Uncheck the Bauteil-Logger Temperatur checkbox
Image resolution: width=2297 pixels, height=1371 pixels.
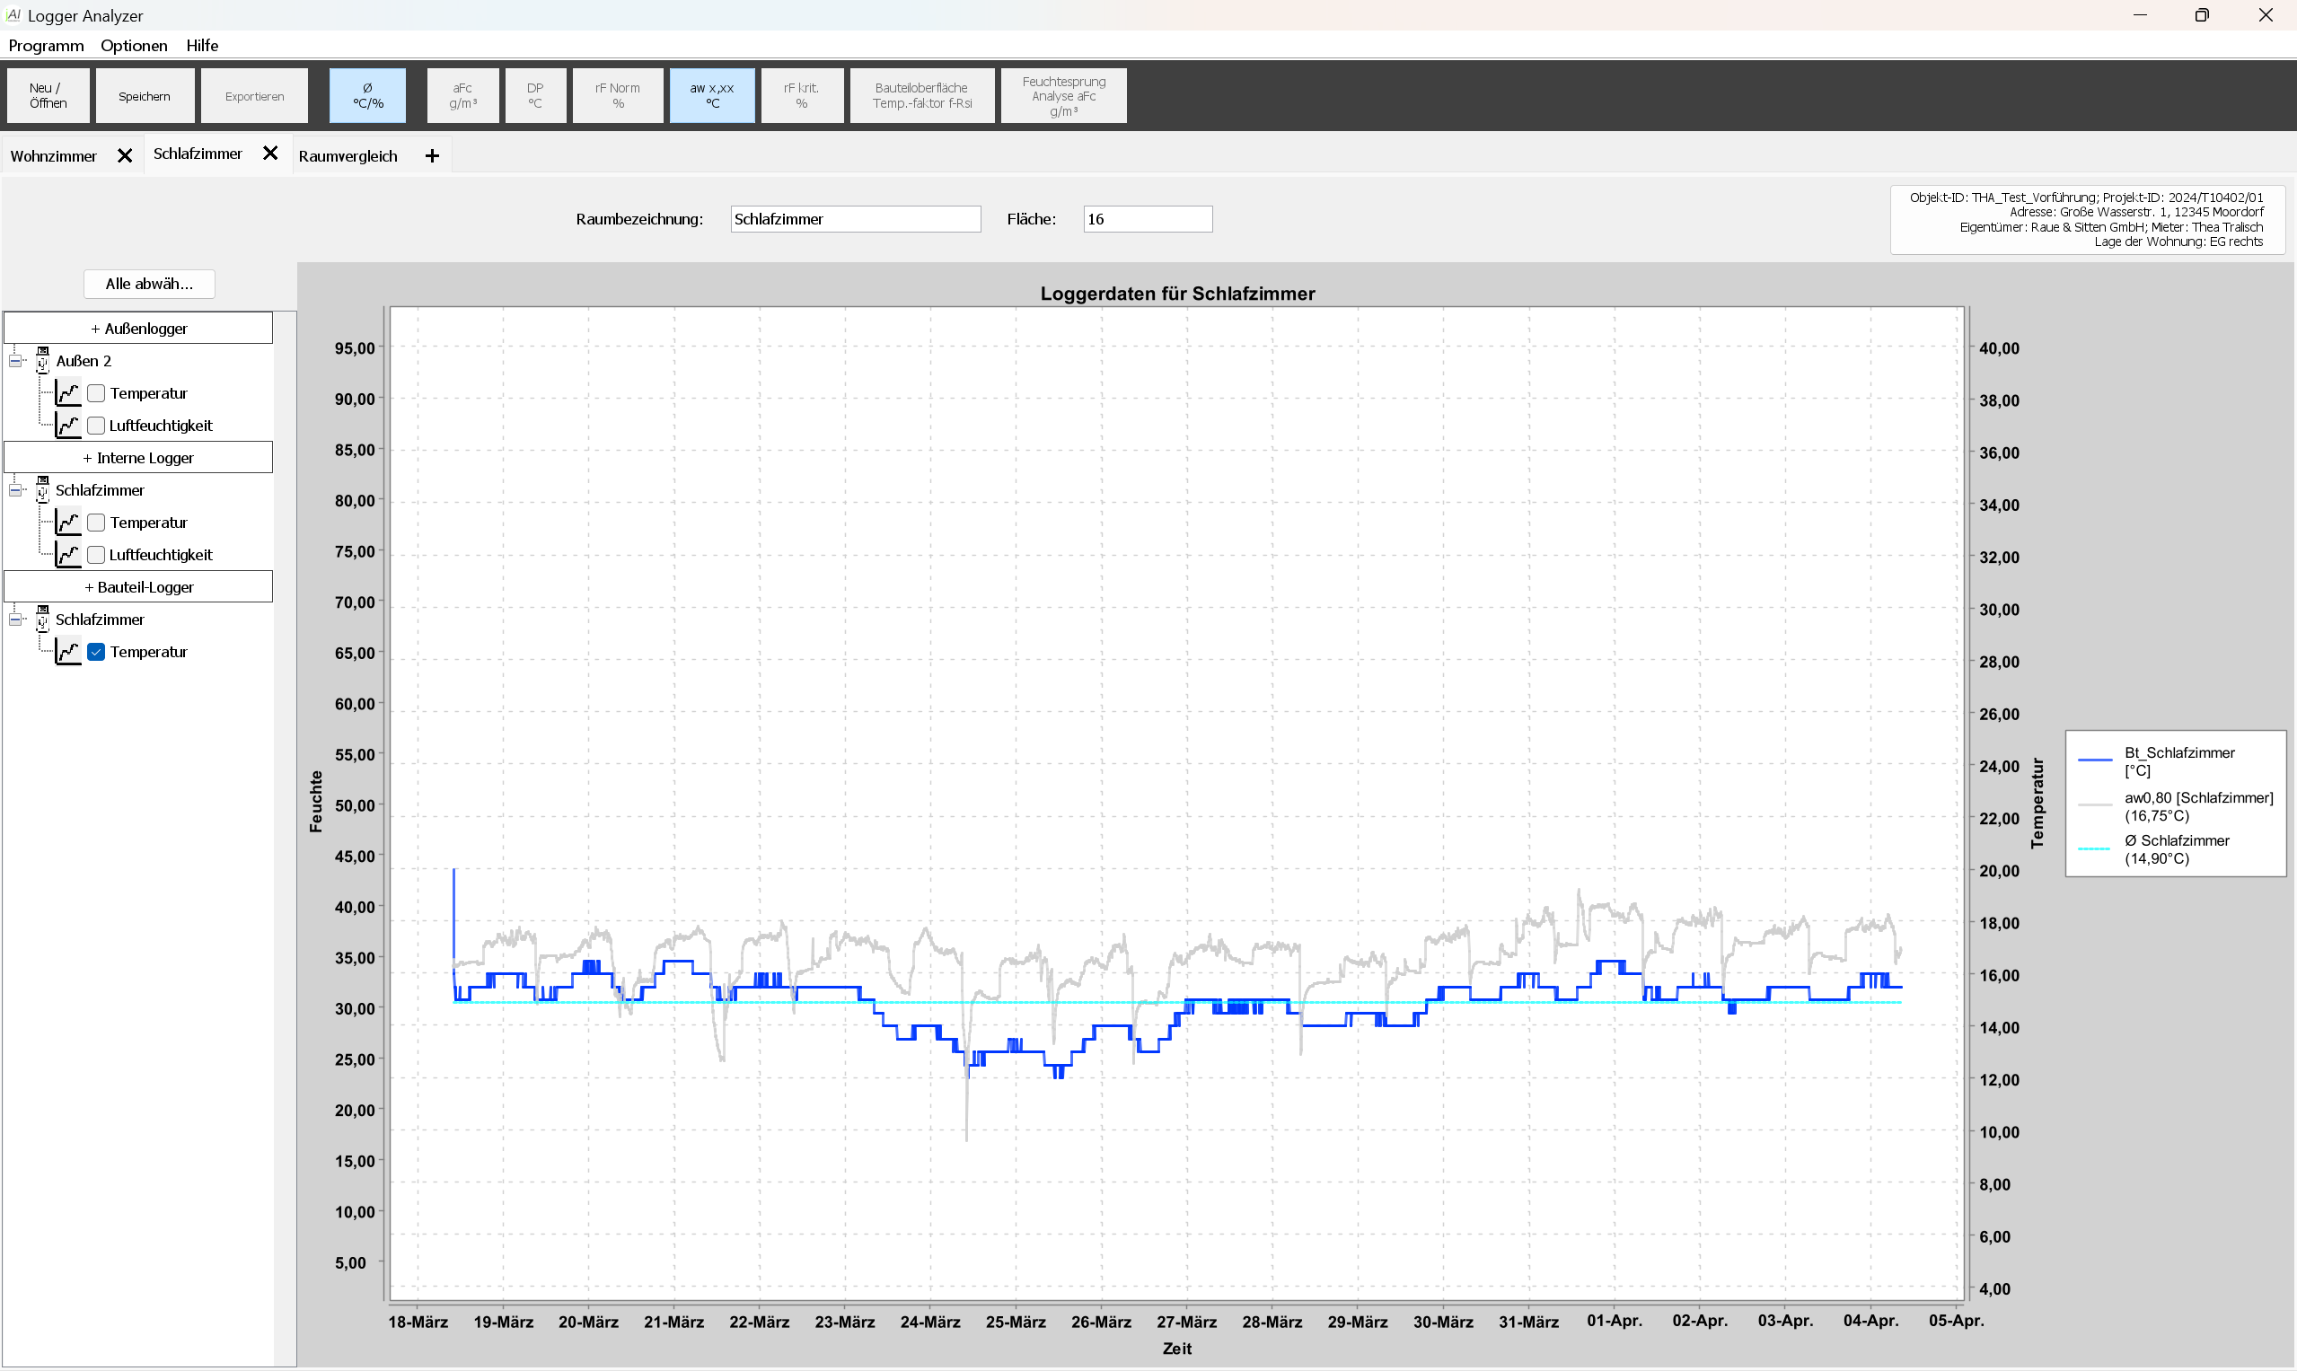point(96,651)
